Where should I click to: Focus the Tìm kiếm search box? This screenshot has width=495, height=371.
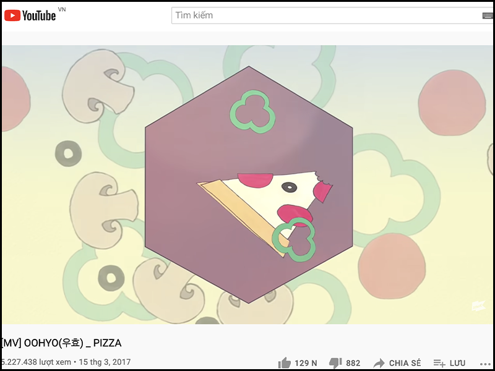pyautogui.click(x=326, y=15)
